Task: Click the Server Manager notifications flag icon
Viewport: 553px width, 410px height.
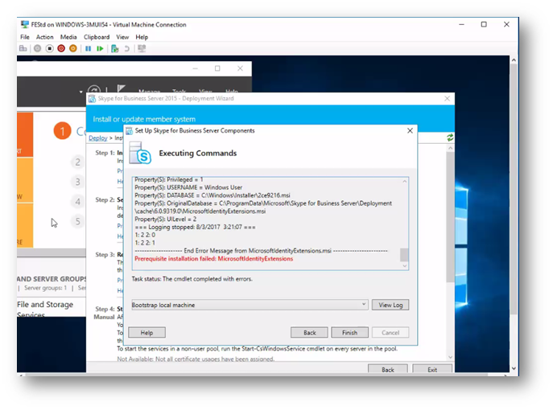Action: pyautogui.click(x=121, y=88)
